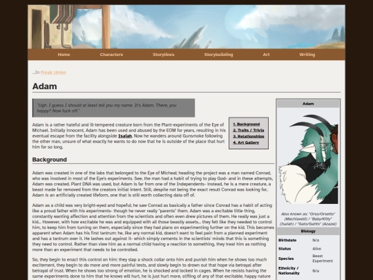Select the Birthdate label in infobox
373x280 pixels.
tap(287, 240)
